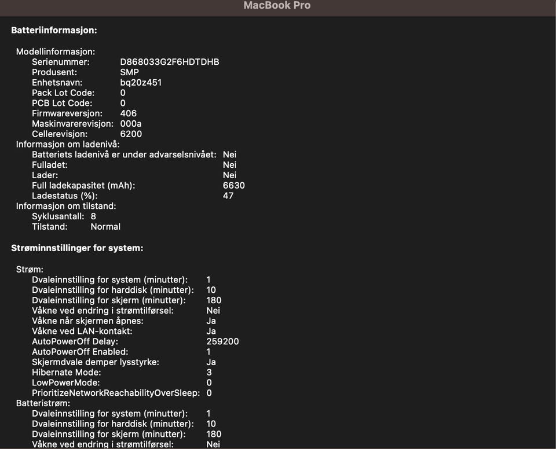The width and height of the screenshot is (556, 449).
Task: Click the Ladestatus (%) label
Action: [64, 196]
